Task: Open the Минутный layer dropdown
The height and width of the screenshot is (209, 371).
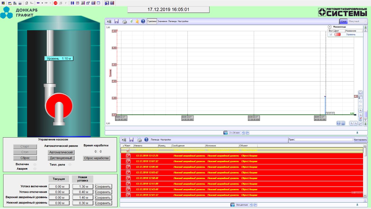Action: tap(357, 21)
